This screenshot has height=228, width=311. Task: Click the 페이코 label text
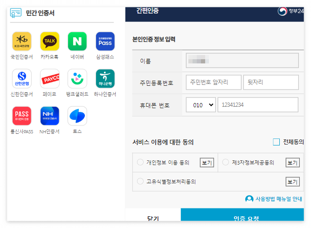pos(49,94)
